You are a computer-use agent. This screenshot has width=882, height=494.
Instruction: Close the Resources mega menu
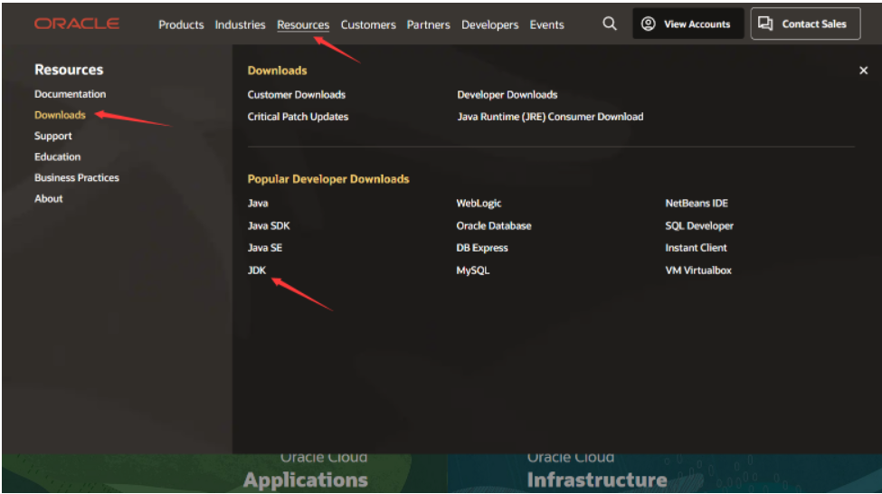863,71
